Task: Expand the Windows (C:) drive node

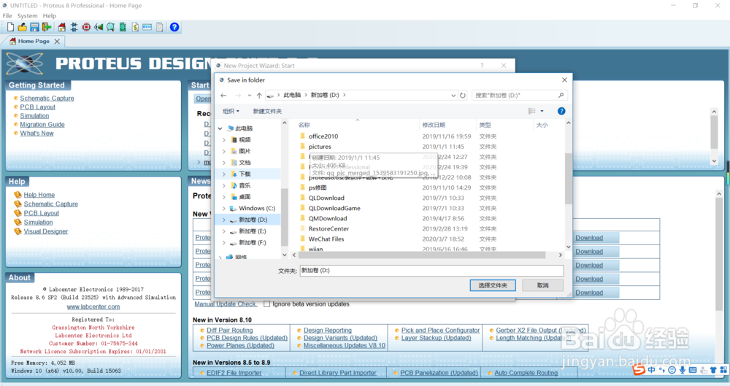Action: pyautogui.click(x=224, y=209)
